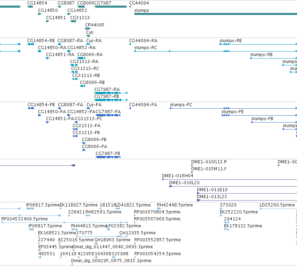Select the RP003670804.5prime EST label
Image resolution: width=297 pixels, height=266 pixels.
pyautogui.click(x=157, y=212)
